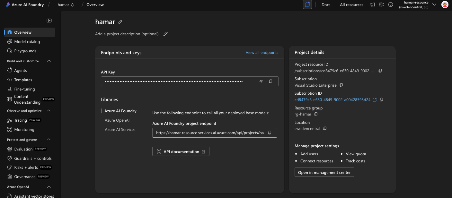Copy the Subscription ID value
The height and width of the screenshot is (198, 452).
(381, 100)
